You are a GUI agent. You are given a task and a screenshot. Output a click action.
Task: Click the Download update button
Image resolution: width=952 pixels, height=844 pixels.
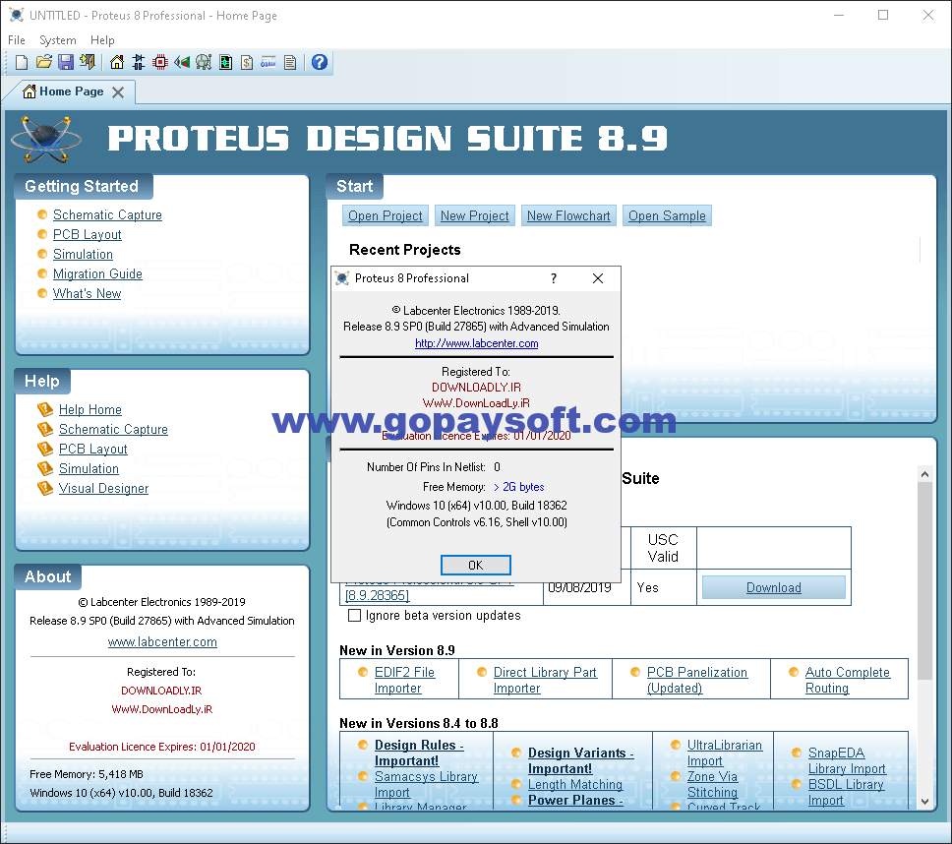click(x=773, y=588)
